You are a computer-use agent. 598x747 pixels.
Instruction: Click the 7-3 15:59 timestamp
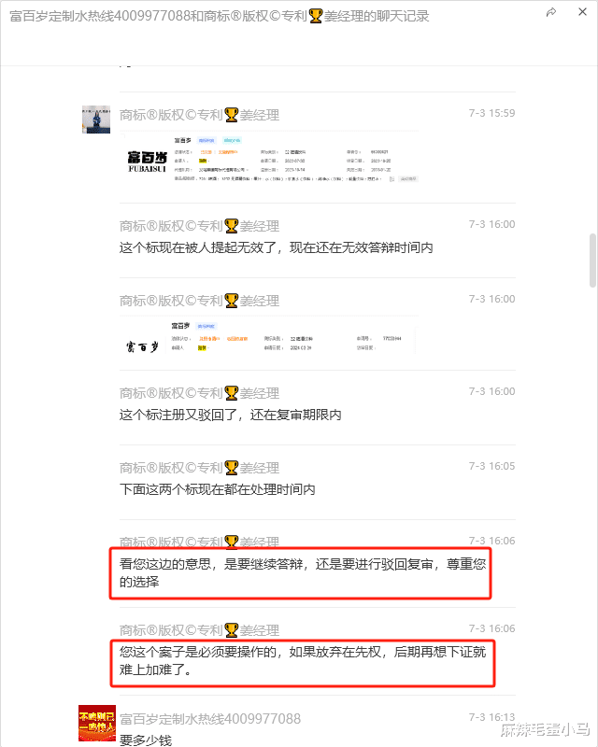click(491, 113)
